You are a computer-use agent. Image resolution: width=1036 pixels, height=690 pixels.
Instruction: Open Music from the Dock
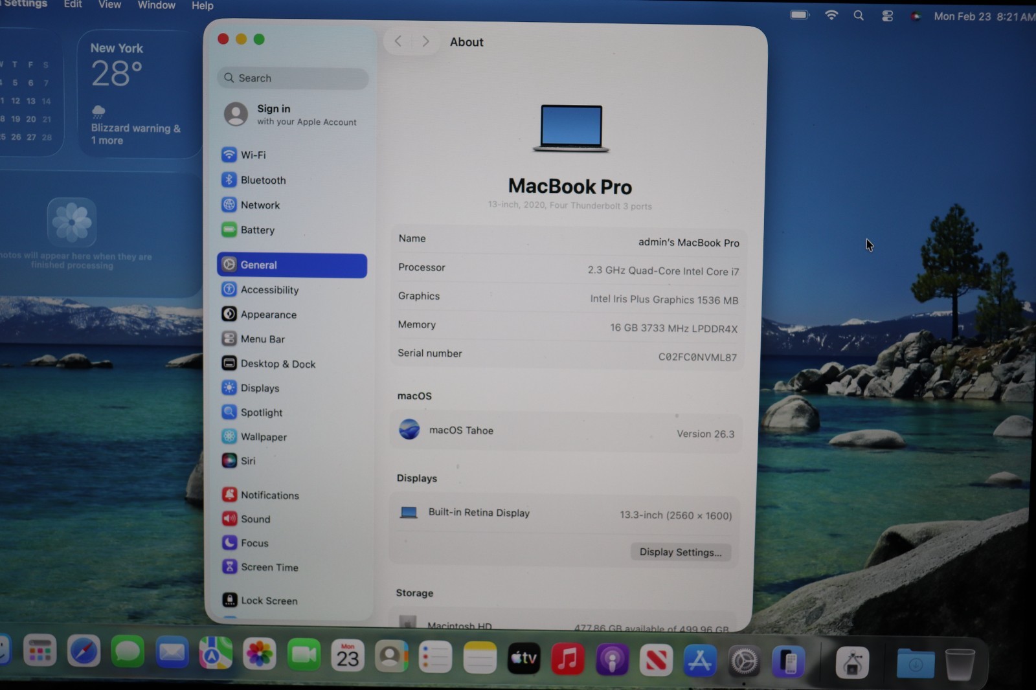[x=568, y=660]
